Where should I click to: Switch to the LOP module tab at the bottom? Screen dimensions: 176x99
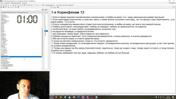click(x=109, y=94)
